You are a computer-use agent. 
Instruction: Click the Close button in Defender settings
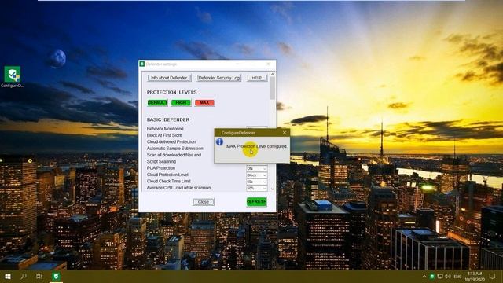click(204, 202)
